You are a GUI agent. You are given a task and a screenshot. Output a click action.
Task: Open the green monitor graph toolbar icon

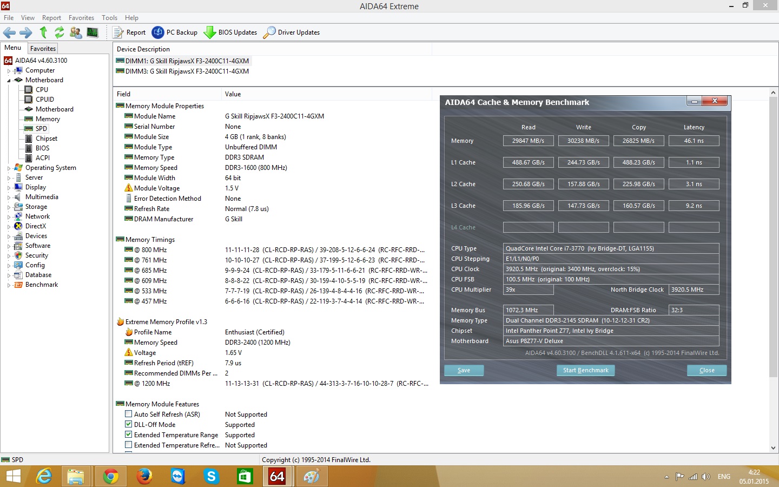tap(93, 32)
